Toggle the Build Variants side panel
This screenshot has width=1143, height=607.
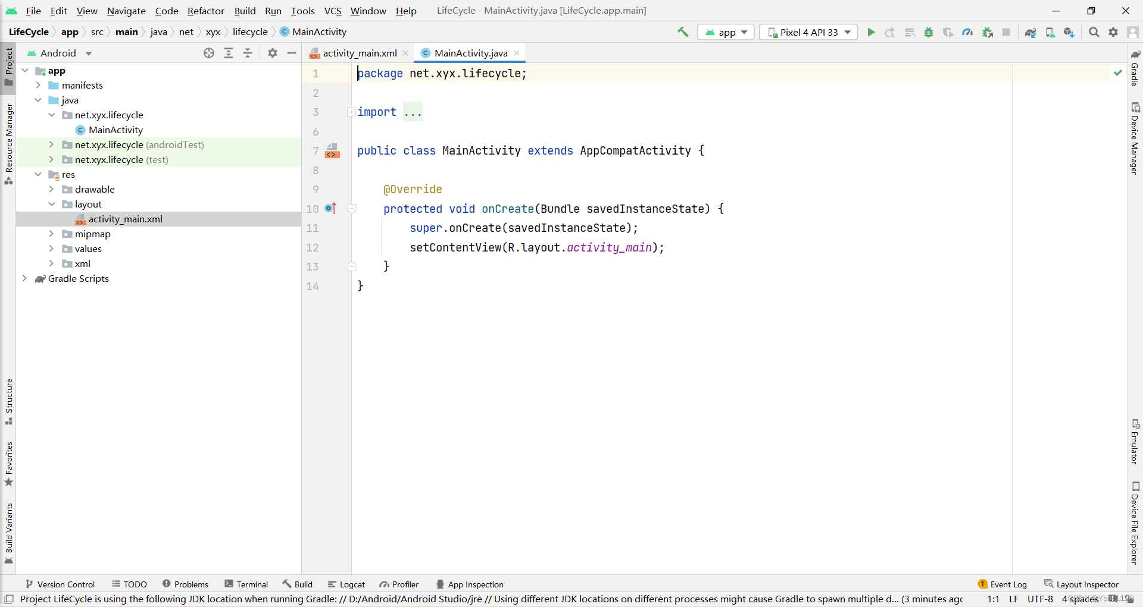(8, 533)
